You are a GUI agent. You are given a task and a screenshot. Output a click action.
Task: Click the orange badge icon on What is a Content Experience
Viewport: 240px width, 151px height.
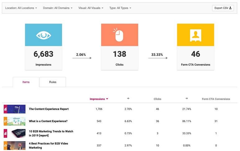coord(5,121)
